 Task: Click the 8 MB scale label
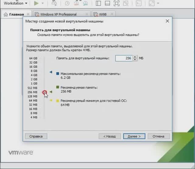click(34, 113)
